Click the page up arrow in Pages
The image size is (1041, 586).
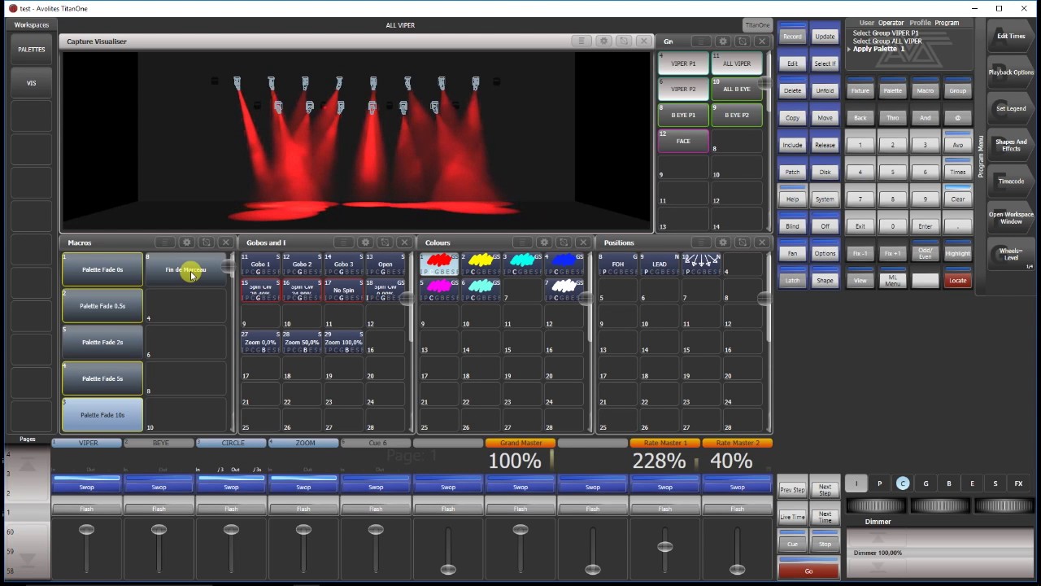[x=27, y=466]
